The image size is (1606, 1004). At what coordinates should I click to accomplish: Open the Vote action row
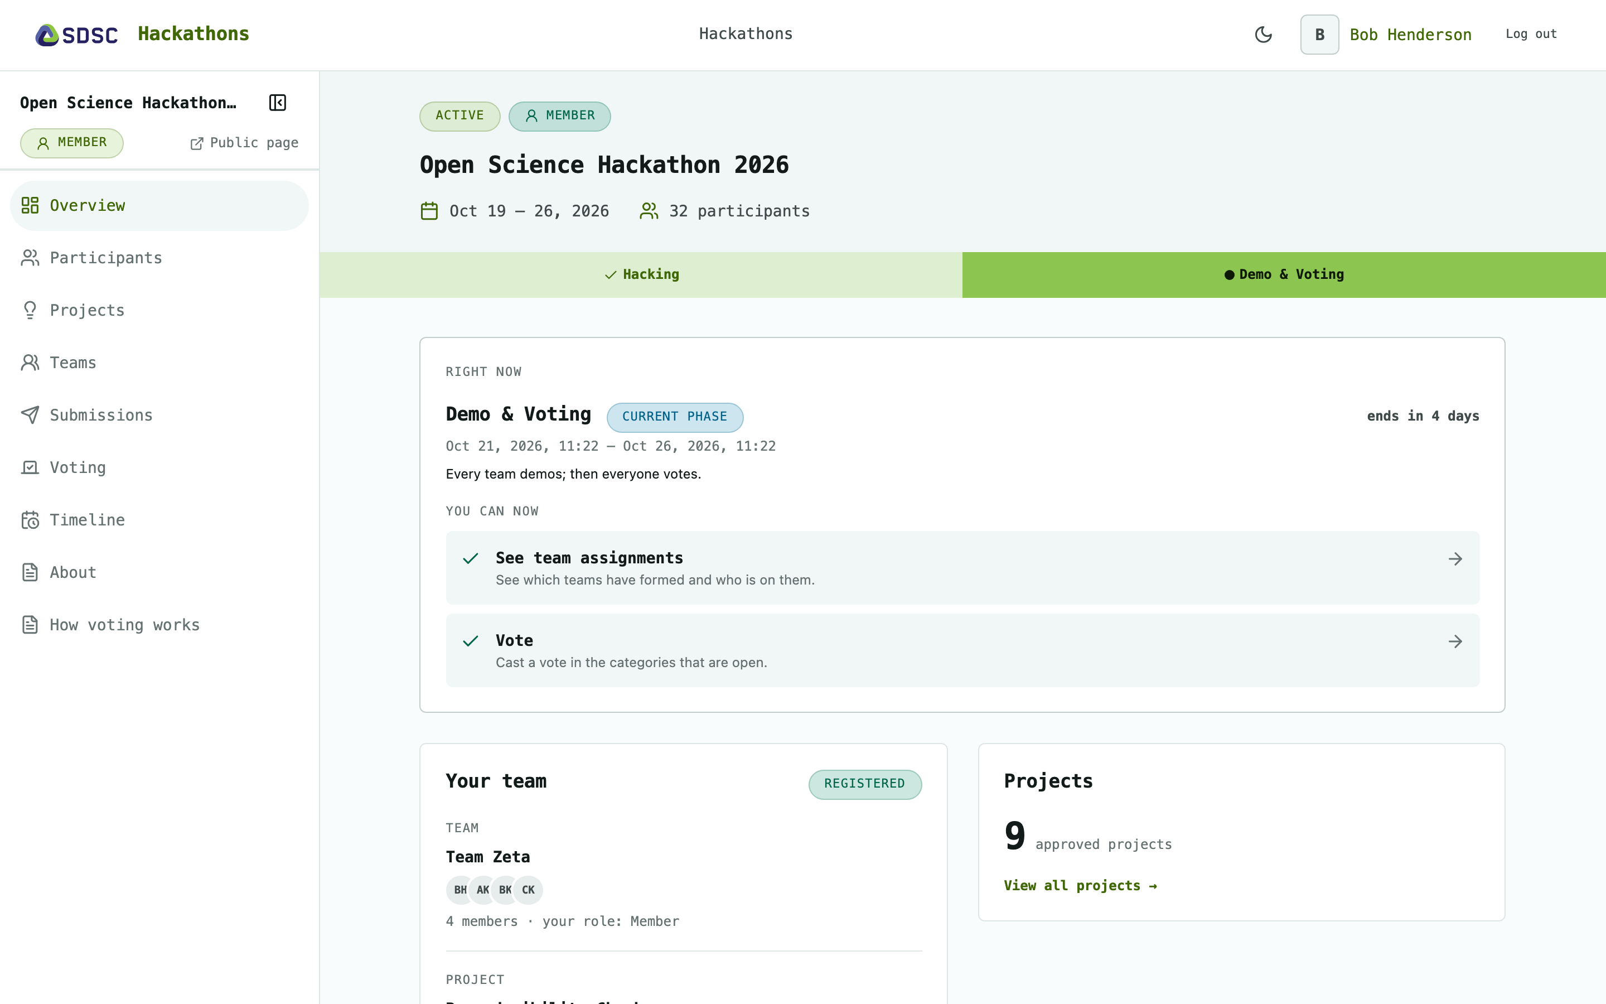[x=962, y=651]
